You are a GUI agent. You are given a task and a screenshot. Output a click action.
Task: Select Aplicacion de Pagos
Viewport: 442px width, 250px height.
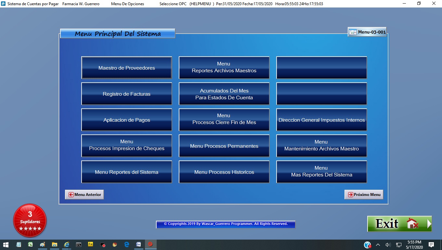coord(126,120)
